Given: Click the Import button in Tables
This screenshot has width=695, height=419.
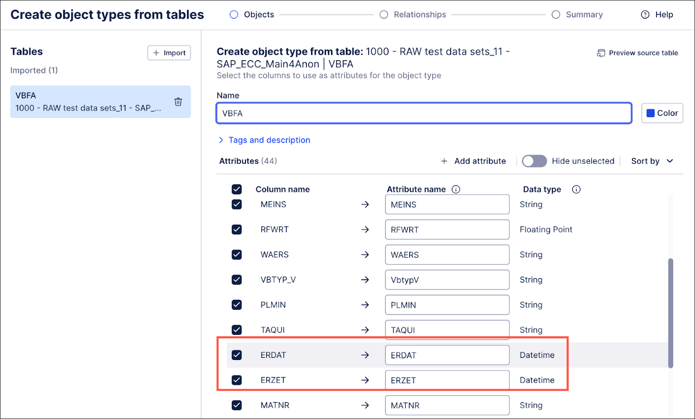Looking at the screenshot, I should click(x=169, y=53).
